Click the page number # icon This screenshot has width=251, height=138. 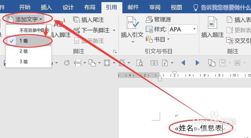[x=165, y=63]
